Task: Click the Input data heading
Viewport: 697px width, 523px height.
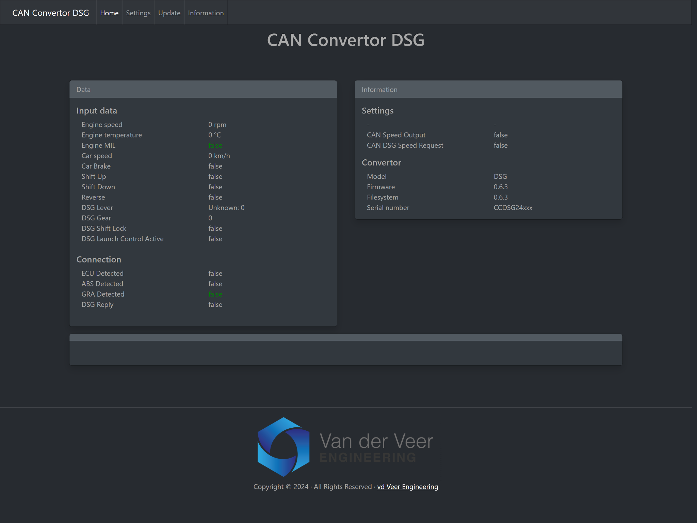Action: click(x=97, y=111)
